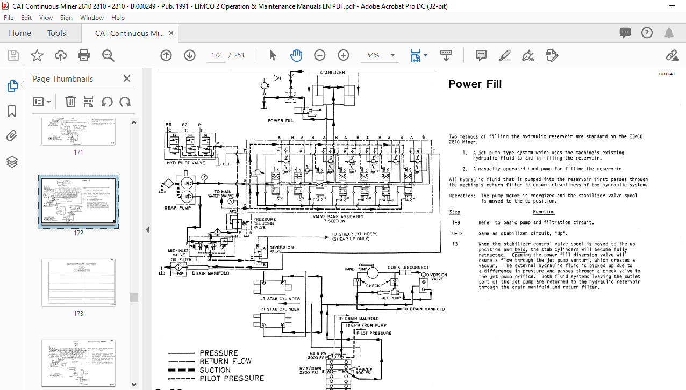Screen dimensions: 686x390
Task: Open the Sign document tool
Action: tap(528, 55)
